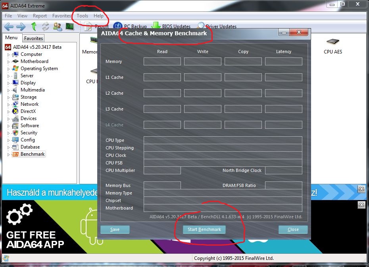Click the Driver Updates magnifier icon
The width and height of the screenshot is (369, 267).
[x=200, y=25]
